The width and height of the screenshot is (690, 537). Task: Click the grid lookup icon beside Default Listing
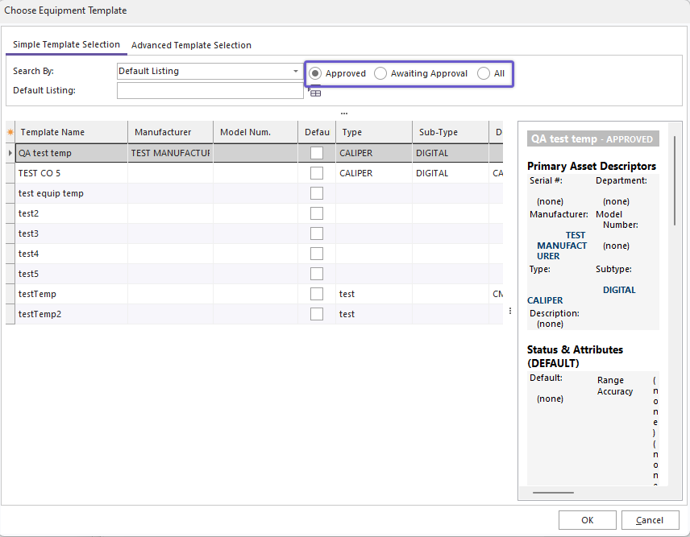pos(315,93)
